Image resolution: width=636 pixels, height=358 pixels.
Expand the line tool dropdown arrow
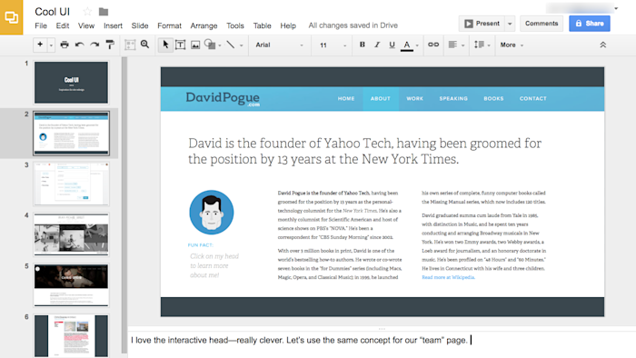(x=241, y=45)
